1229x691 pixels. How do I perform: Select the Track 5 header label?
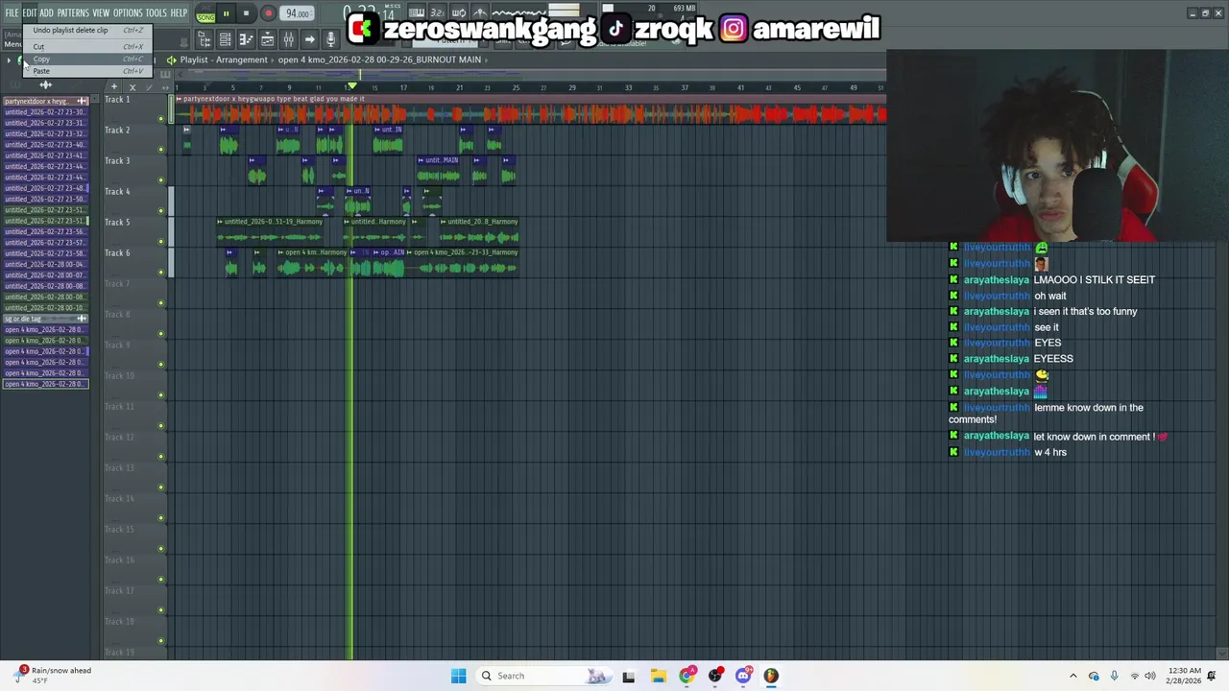117,222
